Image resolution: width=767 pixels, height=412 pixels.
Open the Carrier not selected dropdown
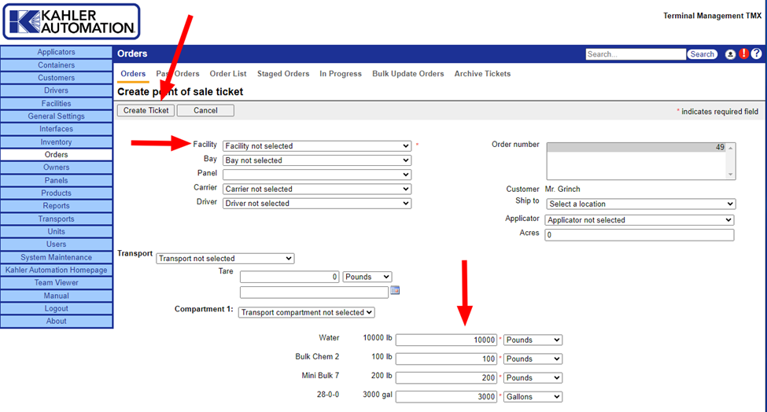[x=317, y=189]
